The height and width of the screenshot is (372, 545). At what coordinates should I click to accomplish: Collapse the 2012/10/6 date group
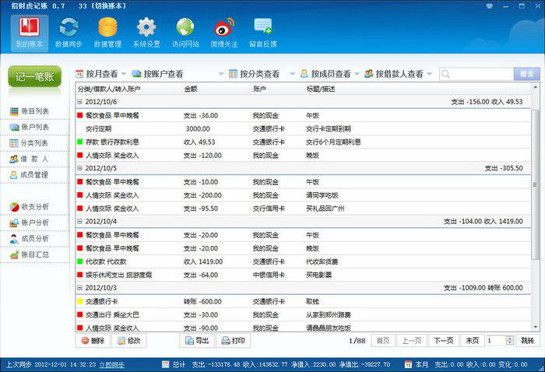point(79,102)
